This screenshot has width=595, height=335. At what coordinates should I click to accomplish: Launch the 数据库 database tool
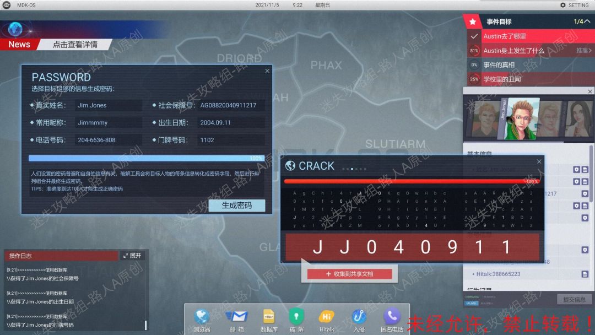click(x=269, y=320)
